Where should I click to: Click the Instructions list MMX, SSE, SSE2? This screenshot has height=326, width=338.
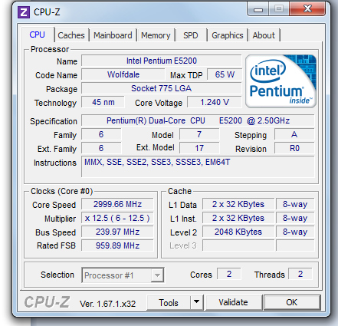(198, 166)
